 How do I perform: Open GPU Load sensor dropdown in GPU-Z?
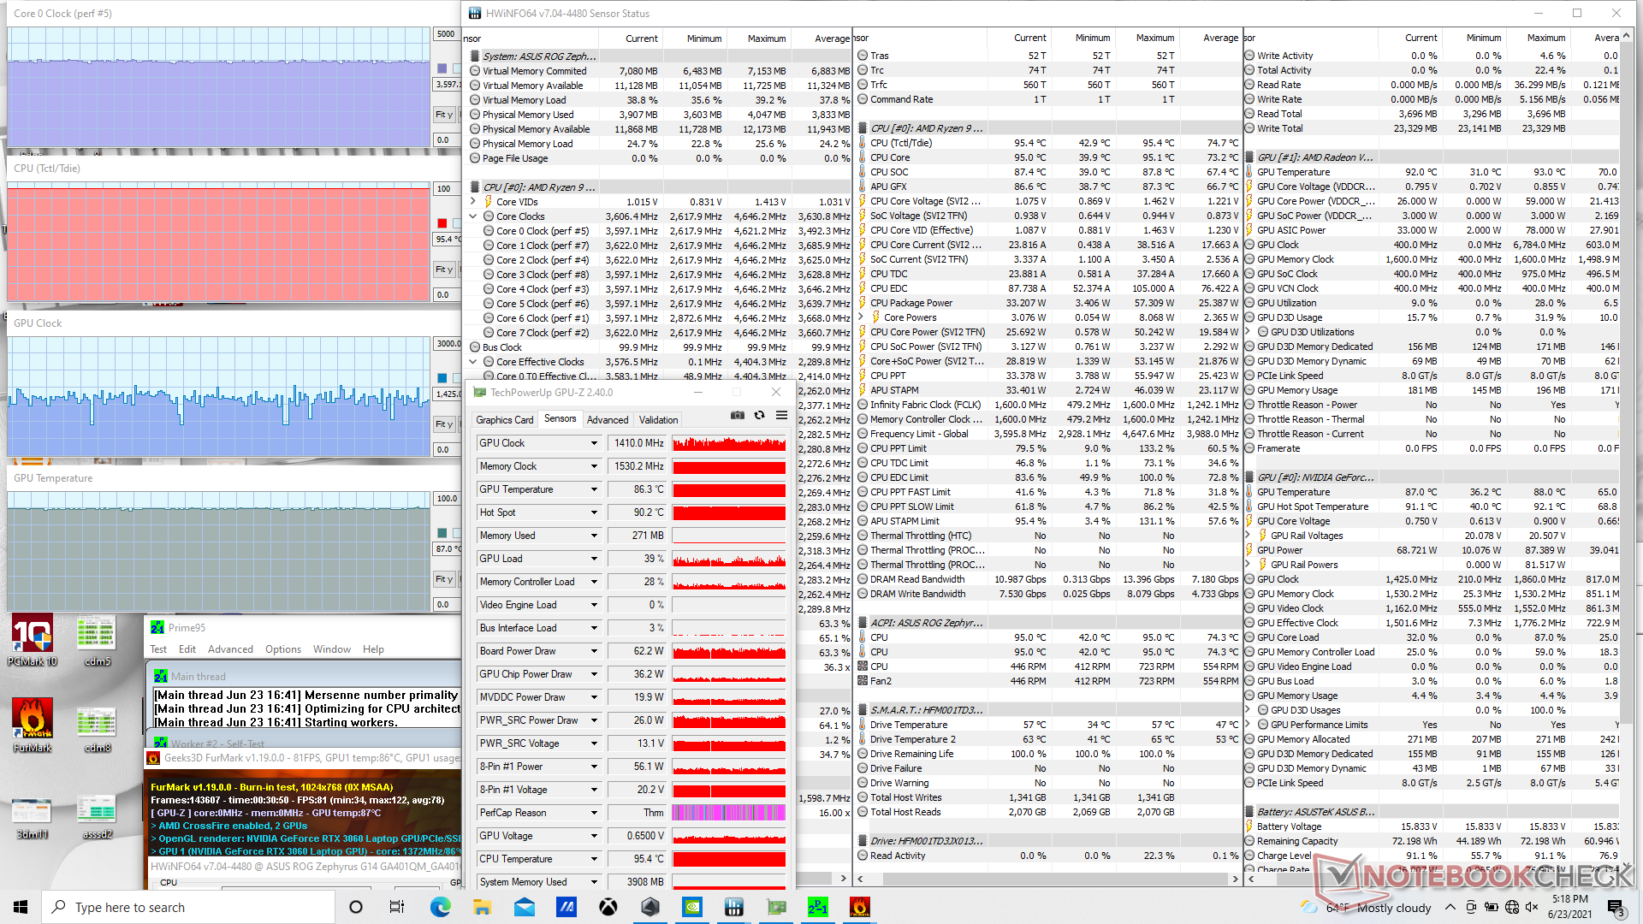click(x=594, y=559)
